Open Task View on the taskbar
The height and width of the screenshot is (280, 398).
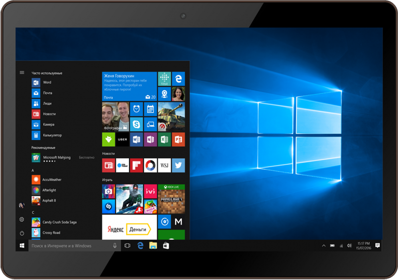127,246
